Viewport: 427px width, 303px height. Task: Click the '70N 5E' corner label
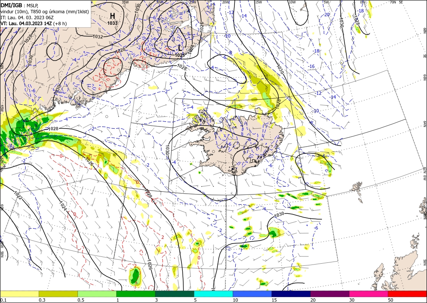pos(396,2)
